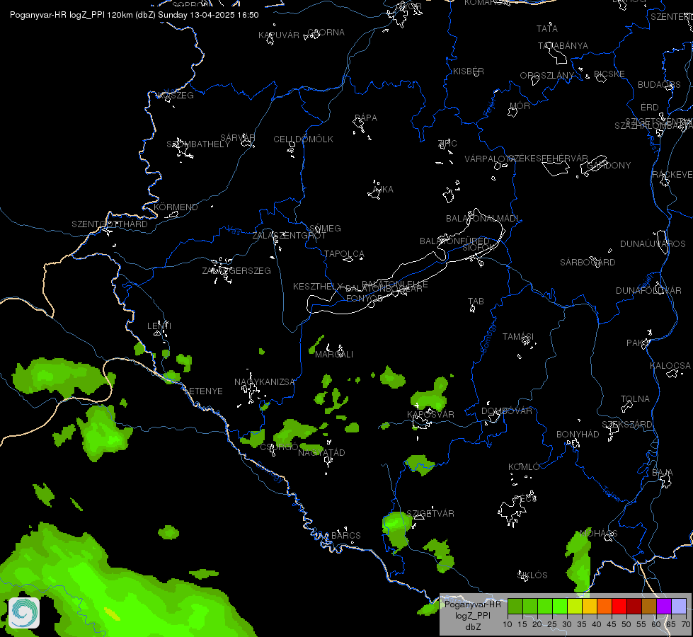This screenshot has height=637, width=693.
Task: Click the TATABÁNYA city label
Action: point(563,45)
